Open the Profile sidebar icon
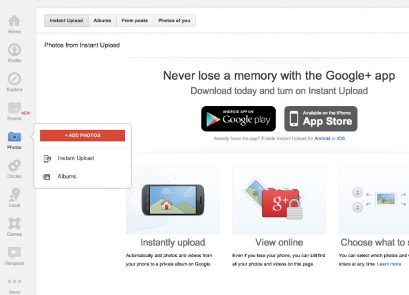This screenshot has height=295, width=409. (x=14, y=50)
